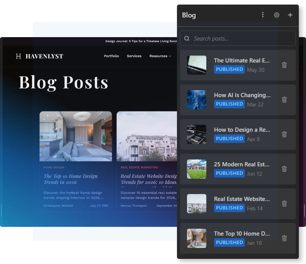Open the living room interior card image
The image size is (306, 264).
(76, 136)
